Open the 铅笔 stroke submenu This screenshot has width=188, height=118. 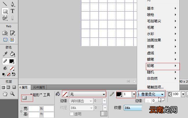(162, 66)
